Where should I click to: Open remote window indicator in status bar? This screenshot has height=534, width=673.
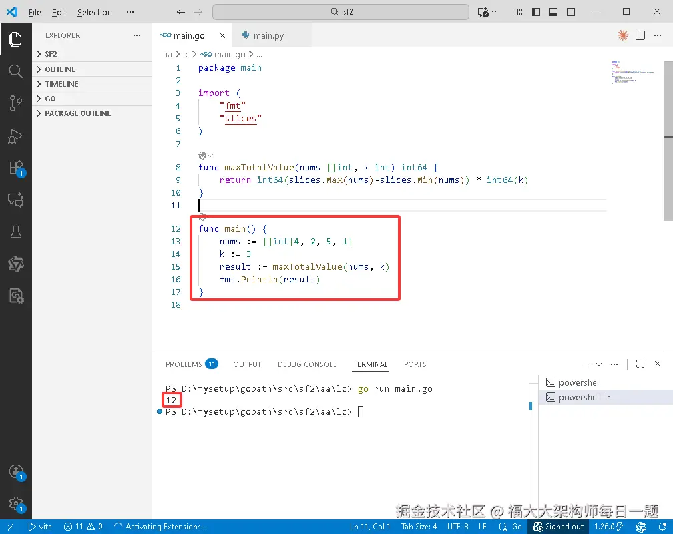pos(11,527)
